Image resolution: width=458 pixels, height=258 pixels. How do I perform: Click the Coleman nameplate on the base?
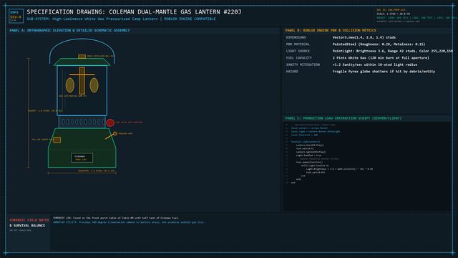point(82,158)
